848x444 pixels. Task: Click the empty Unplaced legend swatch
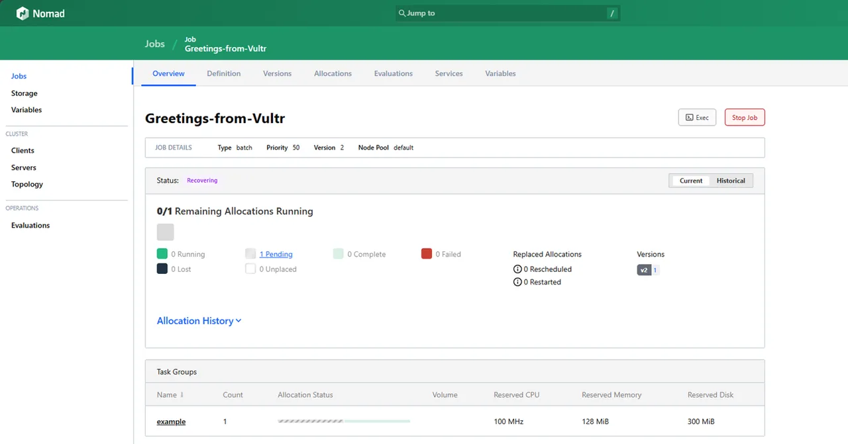(x=250, y=269)
